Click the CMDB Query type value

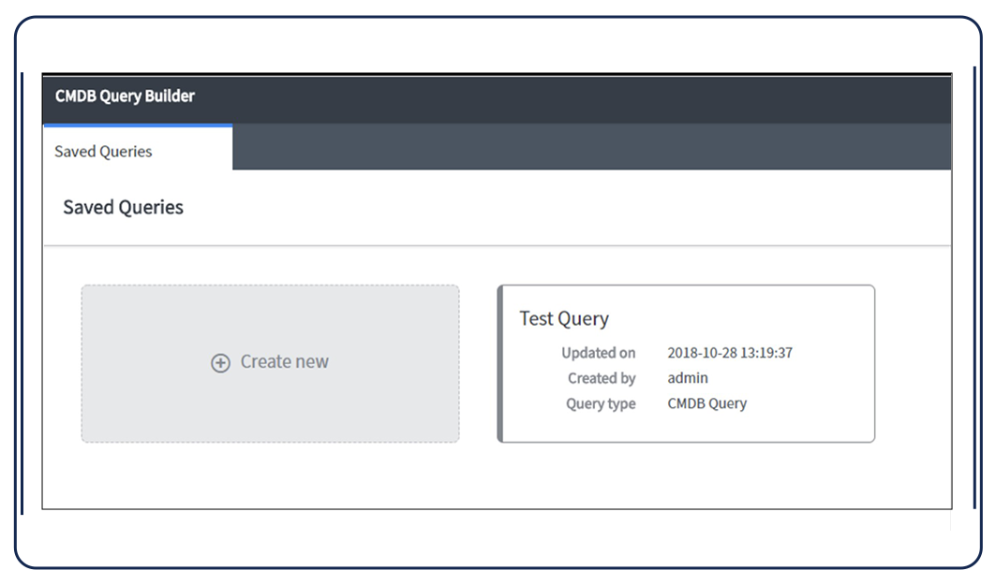(706, 403)
